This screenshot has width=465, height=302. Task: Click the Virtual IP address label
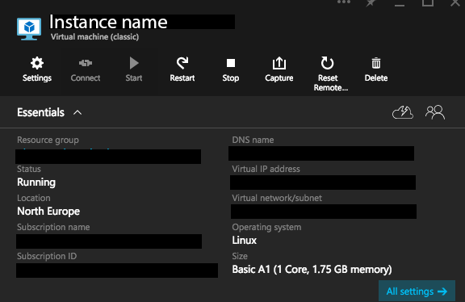point(266,169)
